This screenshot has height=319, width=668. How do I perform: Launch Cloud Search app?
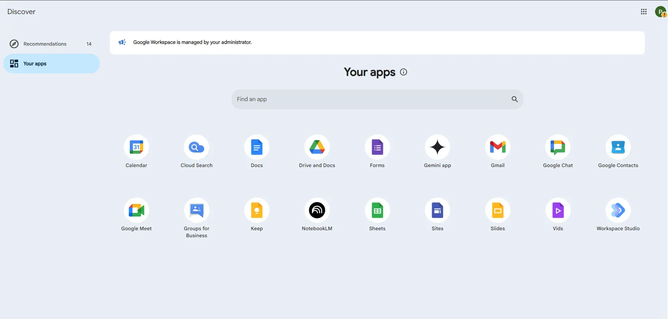tap(196, 147)
